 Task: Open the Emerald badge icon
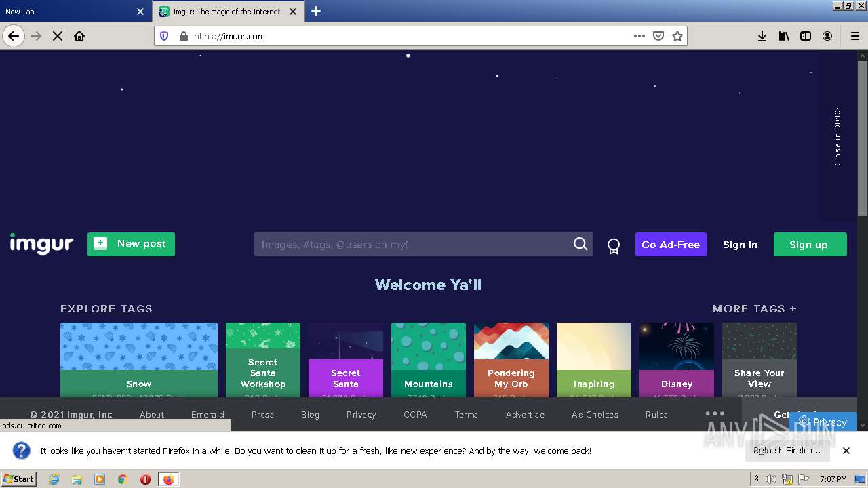point(614,246)
